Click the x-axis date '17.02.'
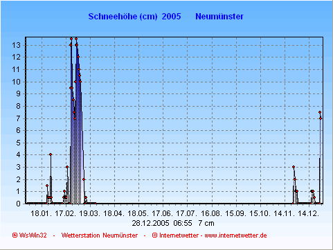333x250 pixels. (66, 213)
